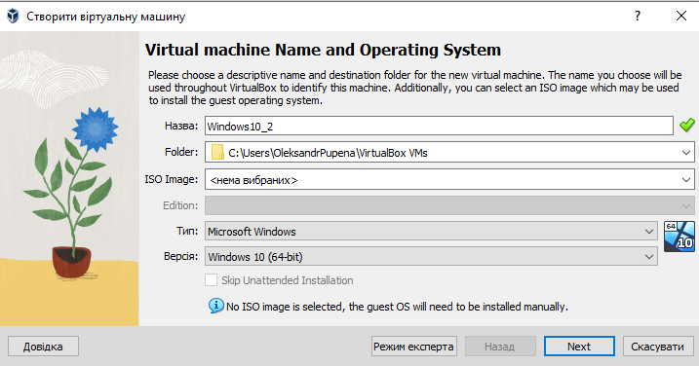Click the Folder label
This screenshot has height=366, width=699.
point(181,152)
